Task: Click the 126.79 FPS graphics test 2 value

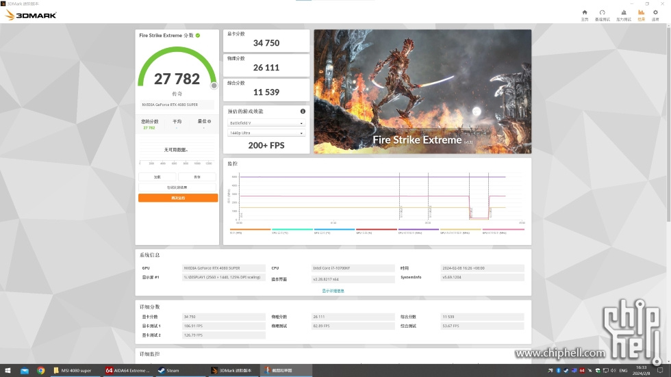Action: (223, 335)
